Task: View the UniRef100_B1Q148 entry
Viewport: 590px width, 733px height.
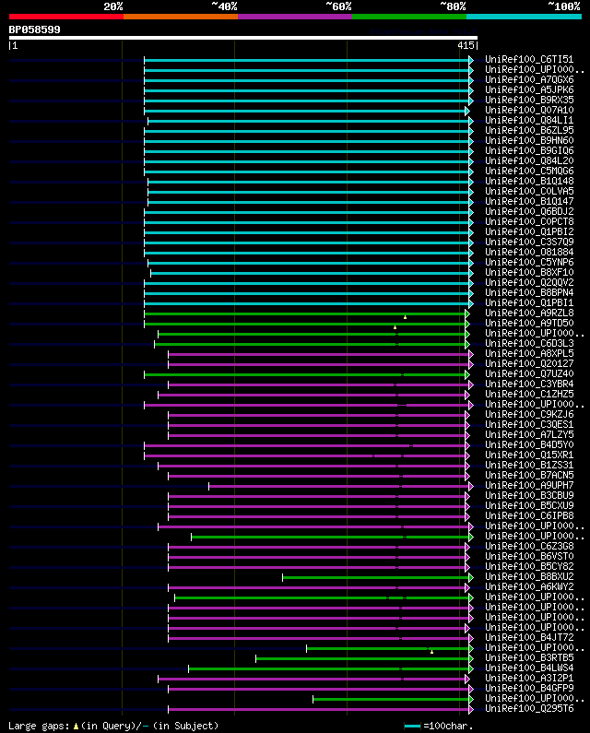Action: (529, 181)
